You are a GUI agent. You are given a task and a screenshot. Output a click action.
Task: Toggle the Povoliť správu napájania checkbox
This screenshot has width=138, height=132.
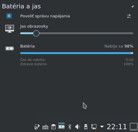(x=9, y=16)
